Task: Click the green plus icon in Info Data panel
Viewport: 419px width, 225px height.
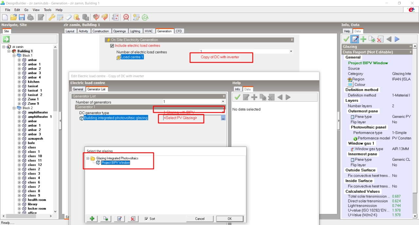Action: coord(363,39)
